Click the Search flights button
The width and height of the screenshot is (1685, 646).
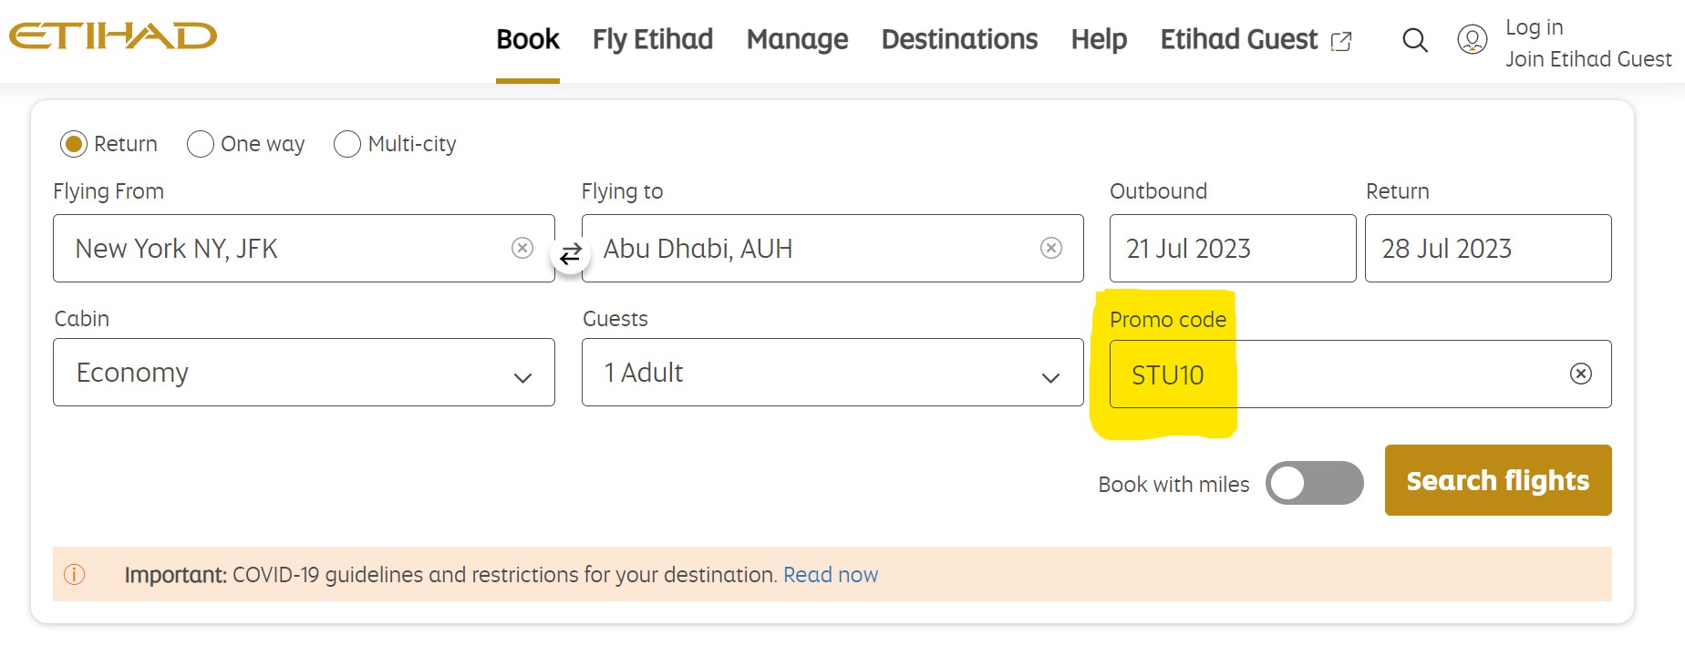point(1496,480)
